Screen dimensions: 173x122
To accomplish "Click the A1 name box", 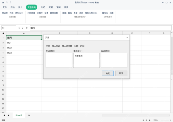I will pos(9,28).
